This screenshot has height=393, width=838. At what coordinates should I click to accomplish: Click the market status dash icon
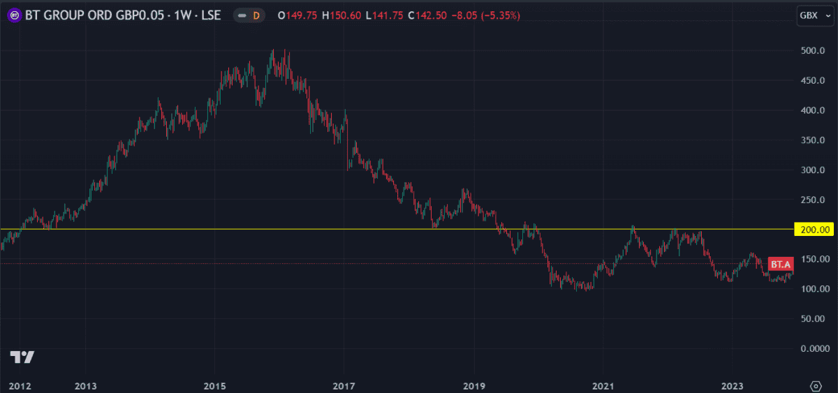[243, 15]
